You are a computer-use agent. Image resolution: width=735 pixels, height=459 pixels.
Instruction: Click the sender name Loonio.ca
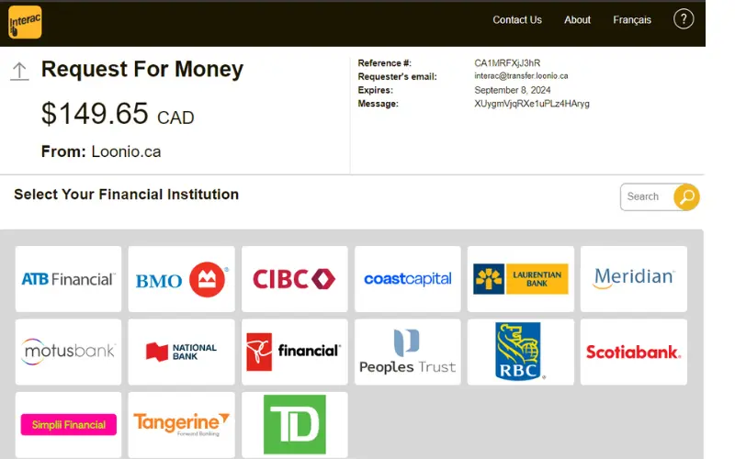tap(126, 151)
